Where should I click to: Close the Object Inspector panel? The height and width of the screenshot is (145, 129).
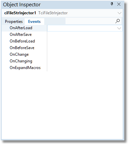point(119,4)
